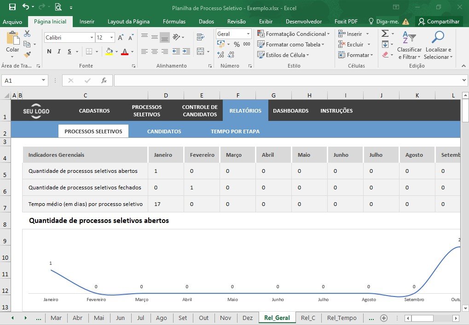Go to the Dados ribbon tab

206,22
